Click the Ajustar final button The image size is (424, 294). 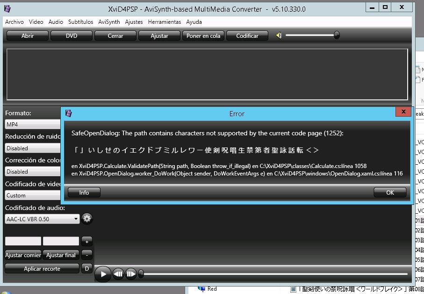click(61, 255)
